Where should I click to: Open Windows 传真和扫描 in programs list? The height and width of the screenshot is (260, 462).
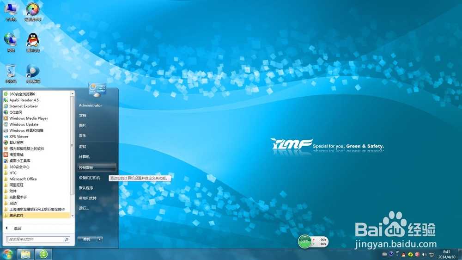pos(36,130)
